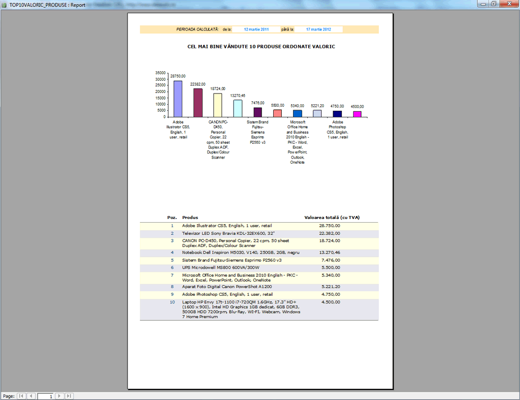
Task: Click 'Valoarea totală (cu TVA)' header
Action: click(x=332, y=218)
